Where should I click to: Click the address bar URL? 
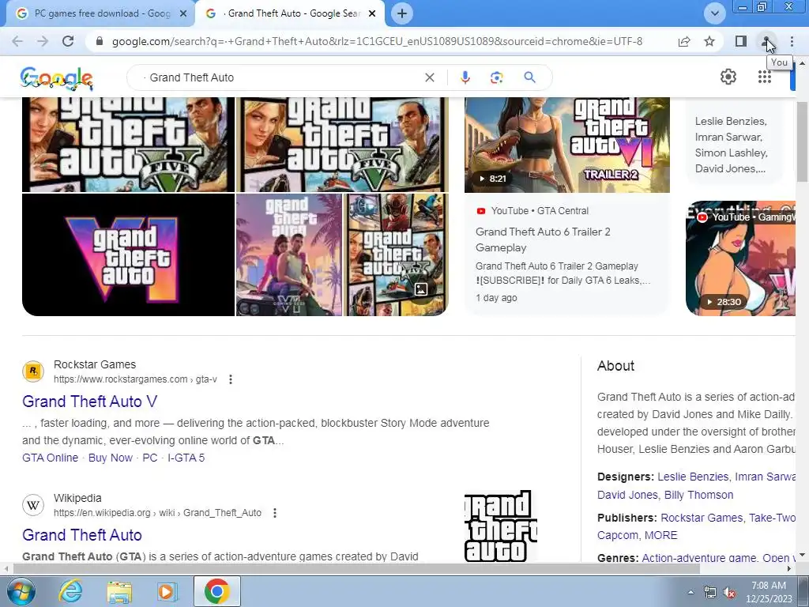click(377, 41)
